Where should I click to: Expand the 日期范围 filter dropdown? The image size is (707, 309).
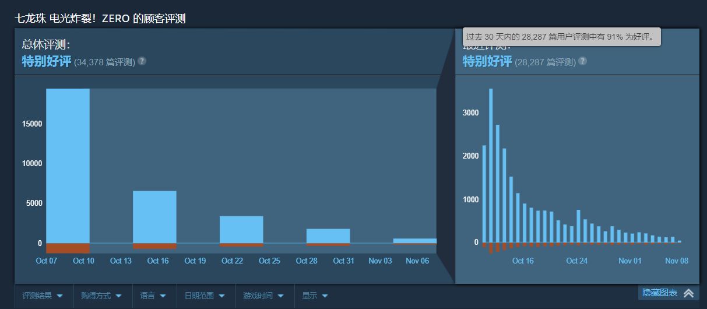coord(206,296)
